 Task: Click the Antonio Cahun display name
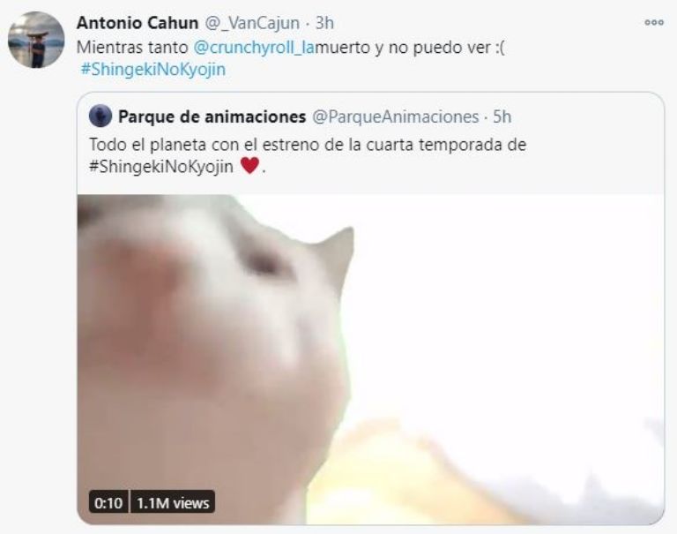pos(138,23)
